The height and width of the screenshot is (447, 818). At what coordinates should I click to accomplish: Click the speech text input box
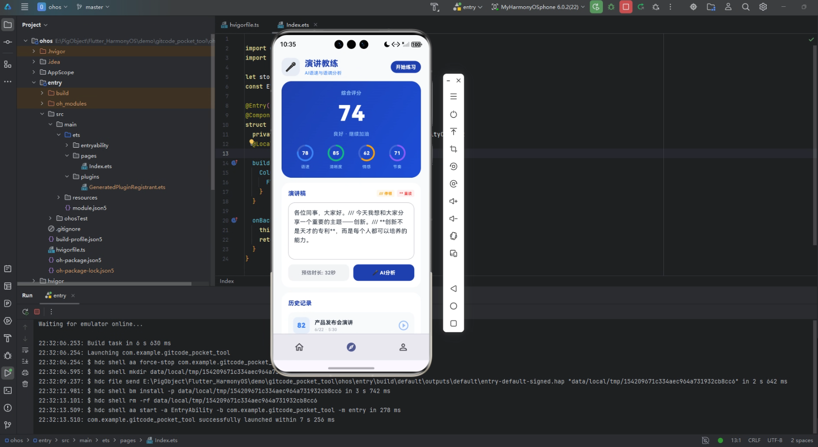point(351,231)
